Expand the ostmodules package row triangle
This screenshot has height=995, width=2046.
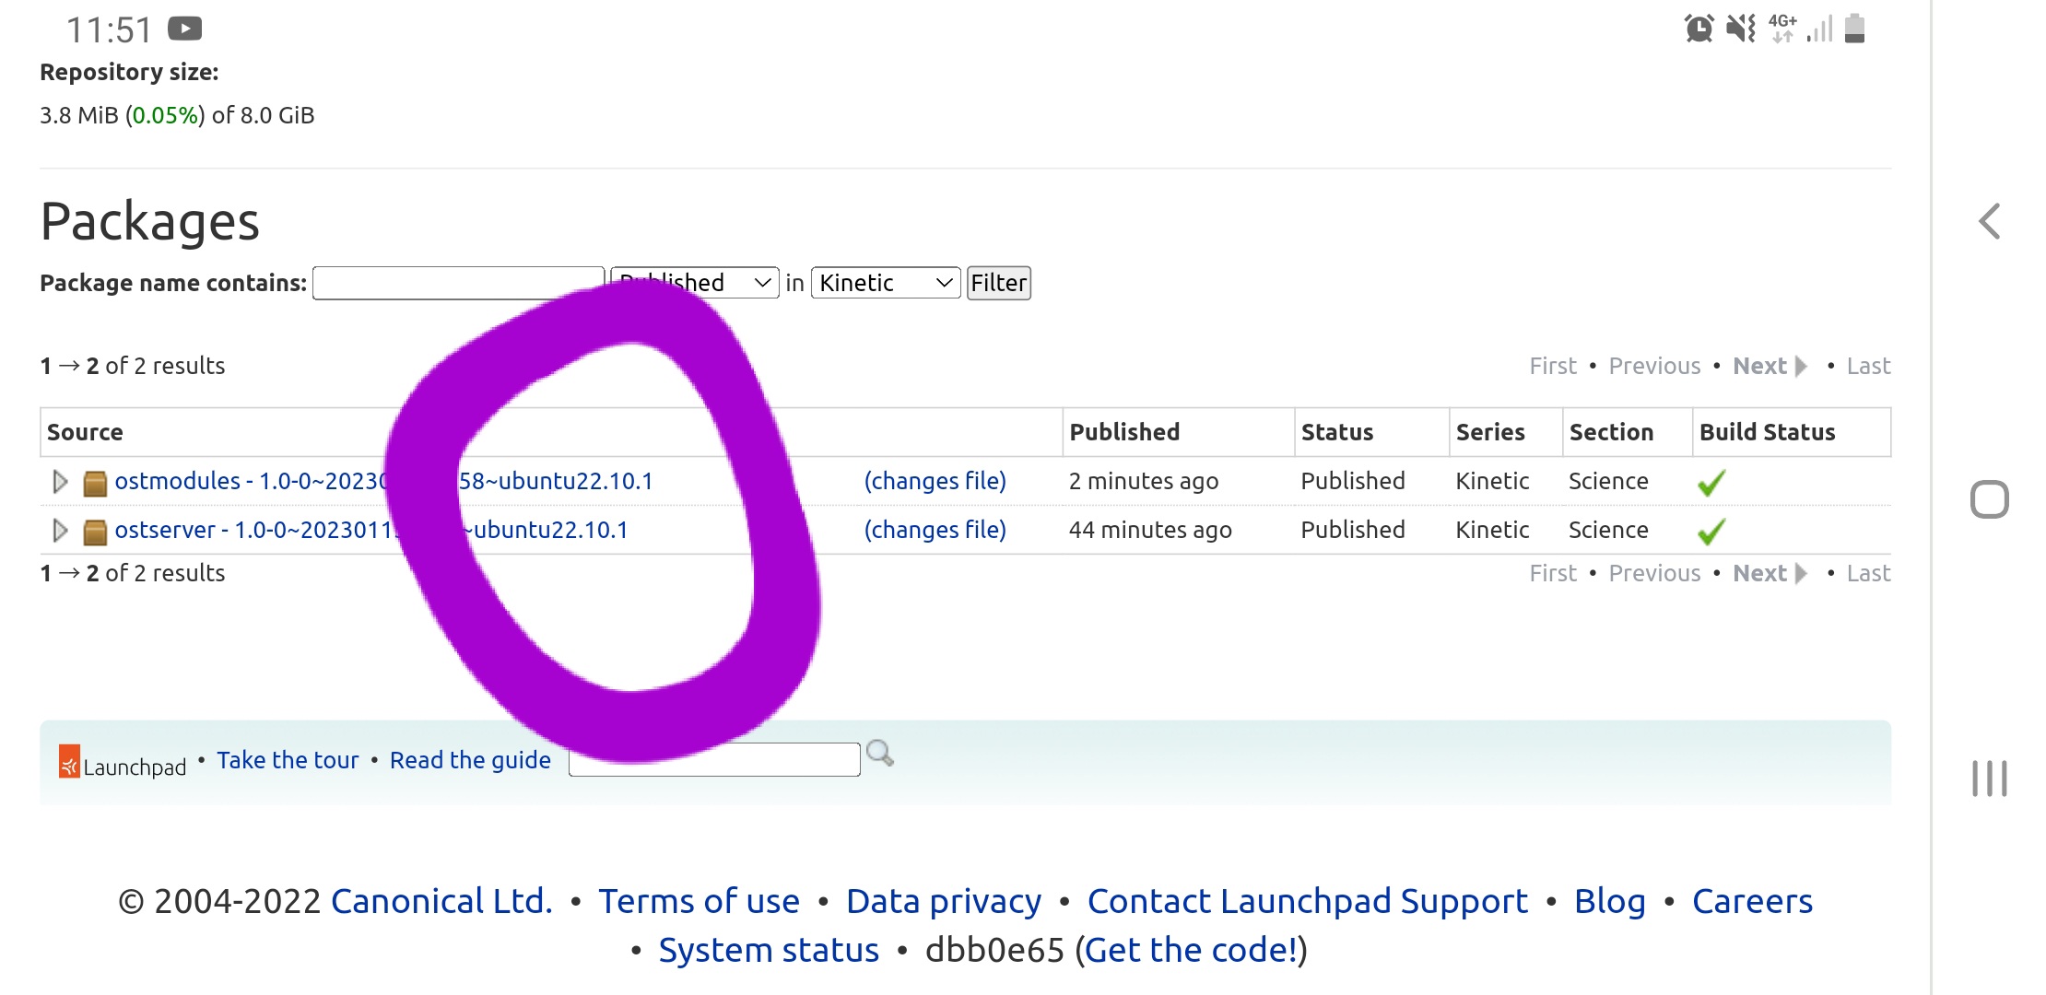[60, 482]
